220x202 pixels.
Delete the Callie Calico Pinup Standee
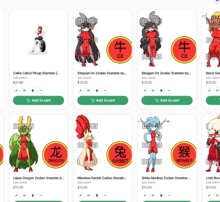[33, 90]
